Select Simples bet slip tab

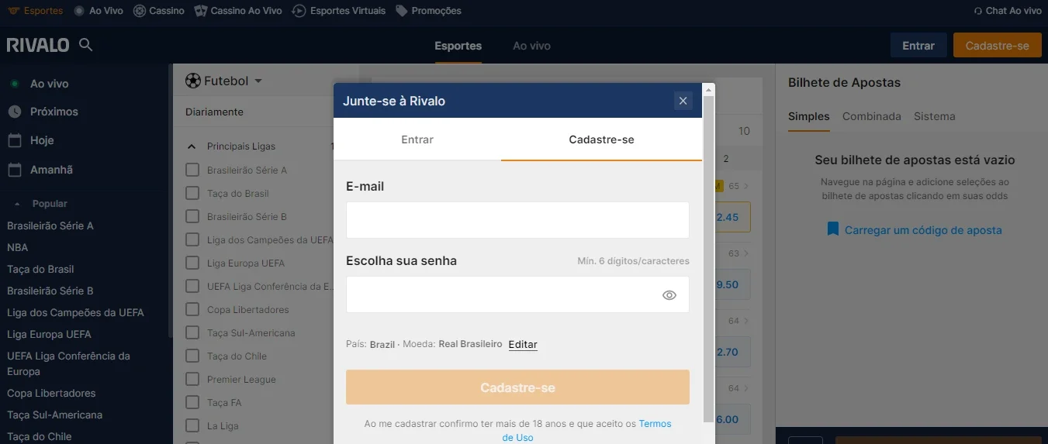pos(809,116)
